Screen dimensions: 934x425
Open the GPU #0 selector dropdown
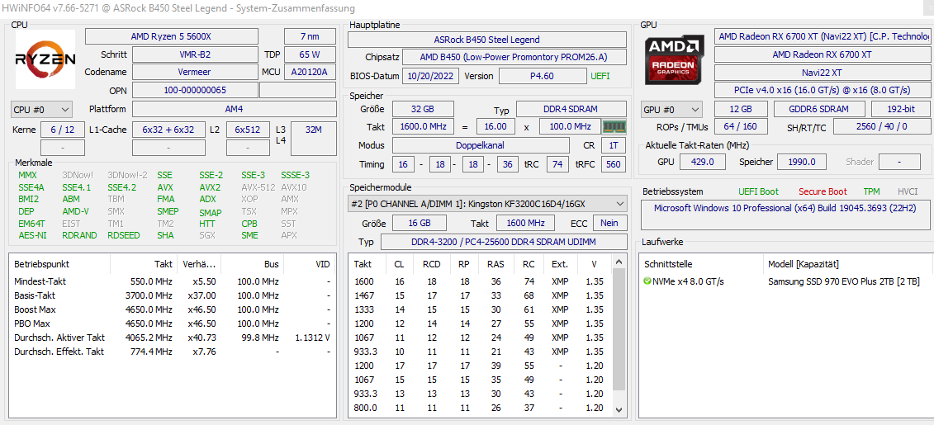pyautogui.click(x=672, y=110)
